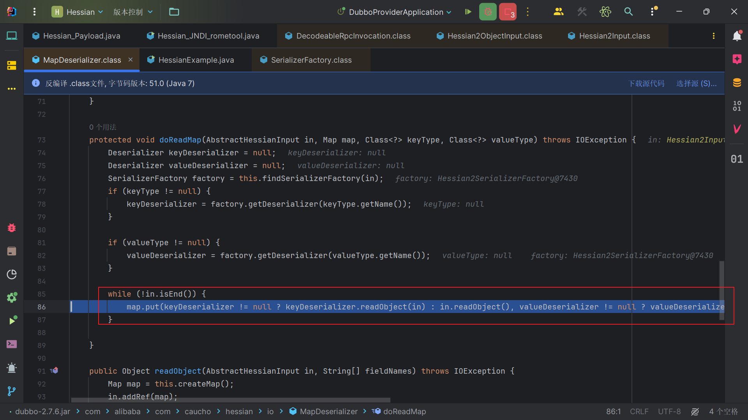Open the Structure tool window icon
The width and height of the screenshot is (748, 420).
[12, 65]
